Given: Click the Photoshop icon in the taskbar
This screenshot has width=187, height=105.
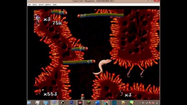Looking at the screenshot, I should 72,102.
